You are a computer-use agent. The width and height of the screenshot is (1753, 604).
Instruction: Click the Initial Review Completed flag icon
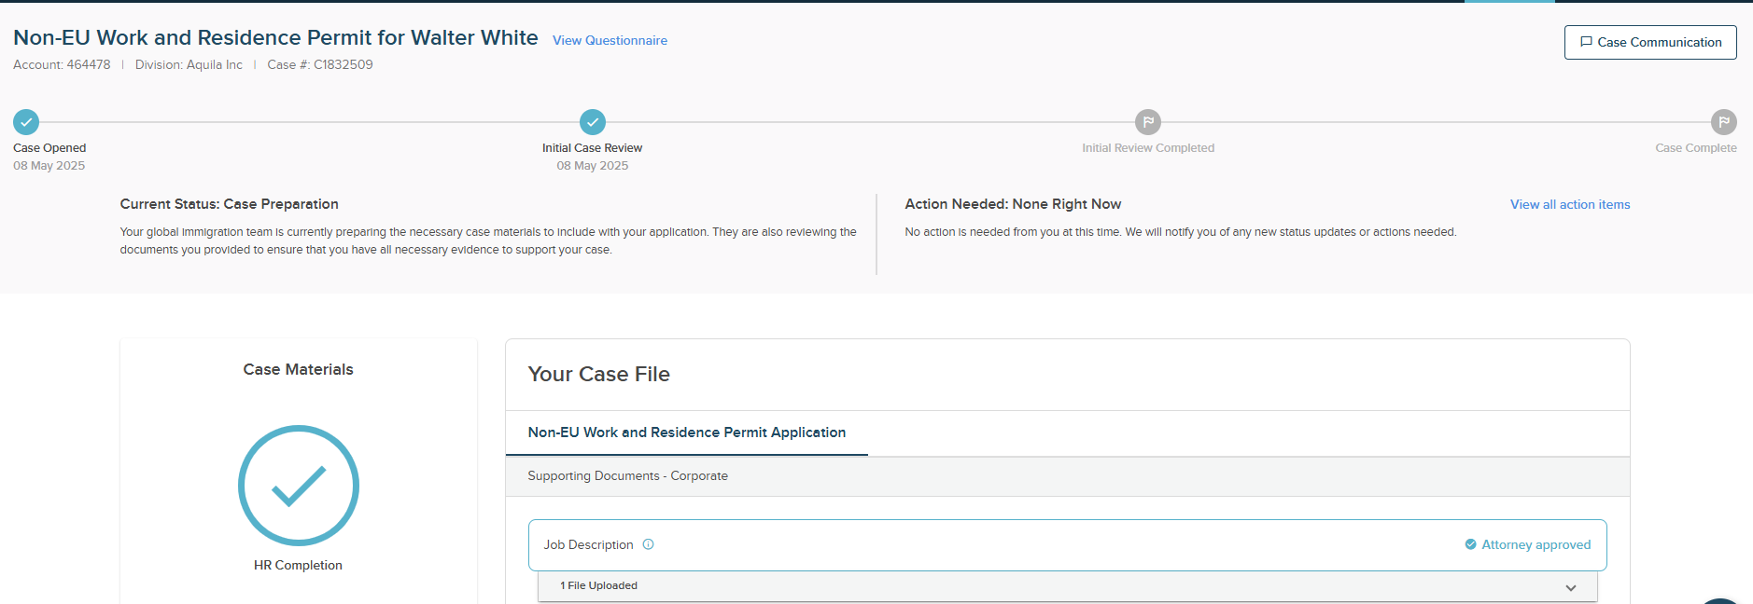click(x=1148, y=122)
